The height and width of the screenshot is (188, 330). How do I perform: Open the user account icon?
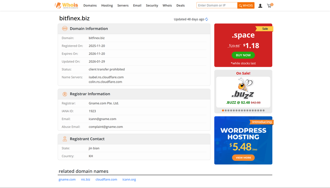point(260,6)
